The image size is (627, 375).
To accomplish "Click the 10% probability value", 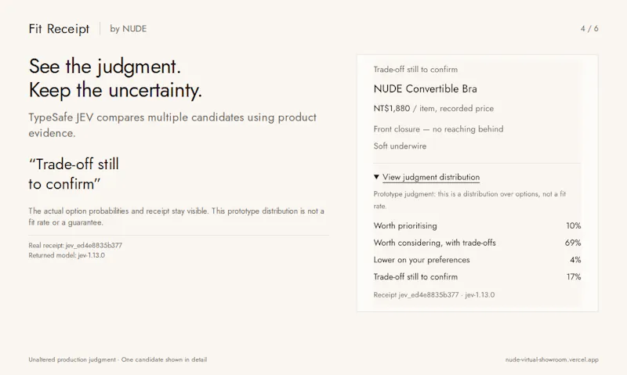I will [574, 225].
